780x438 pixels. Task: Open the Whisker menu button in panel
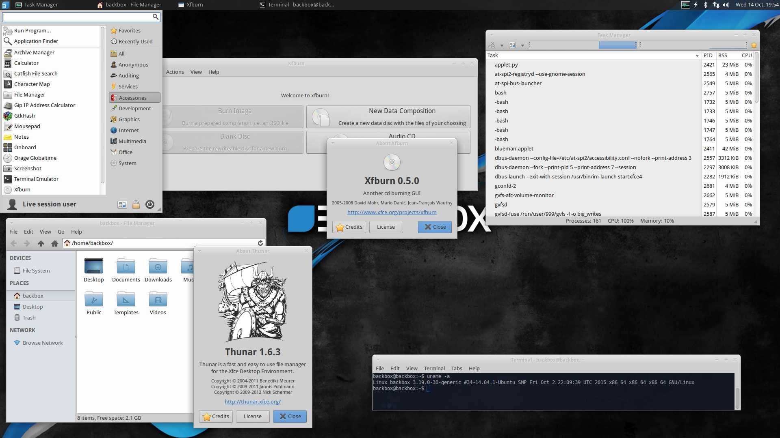click(x=5, y=5)
